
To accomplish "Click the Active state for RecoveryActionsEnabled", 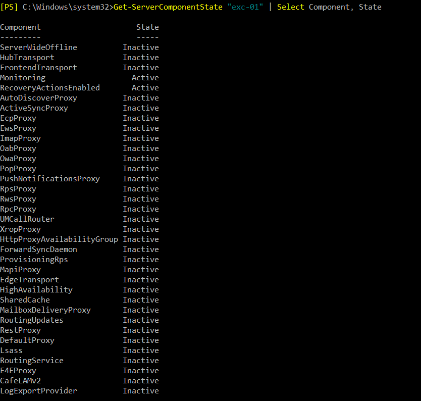I will pyautogui.click(x=145, y=88).
